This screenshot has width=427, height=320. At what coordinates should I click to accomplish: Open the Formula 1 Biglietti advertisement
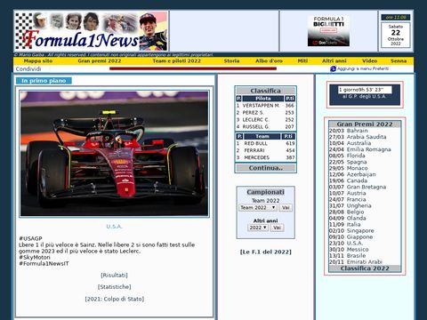pos(328,31)
